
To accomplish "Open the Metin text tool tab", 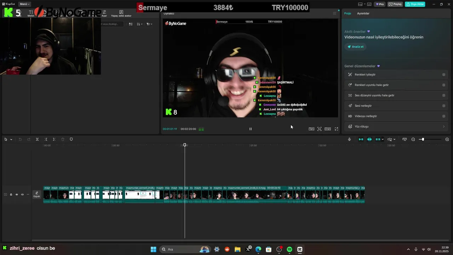I will point(31,13).
